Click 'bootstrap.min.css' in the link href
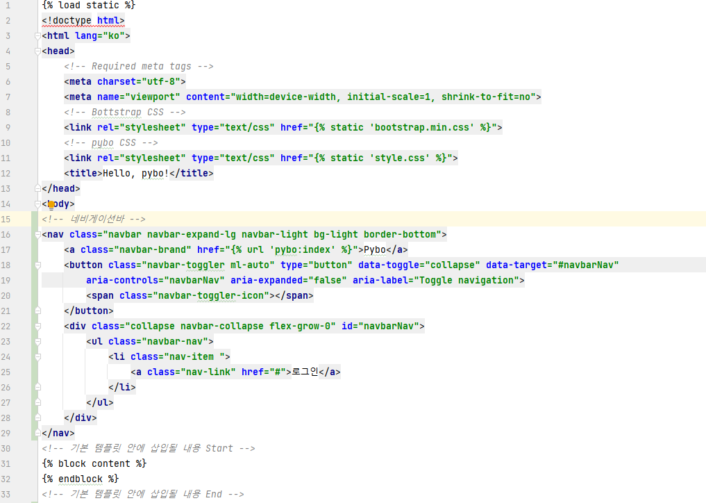The image size is (706, 503). pyautogui.click(x=422, y=128)
